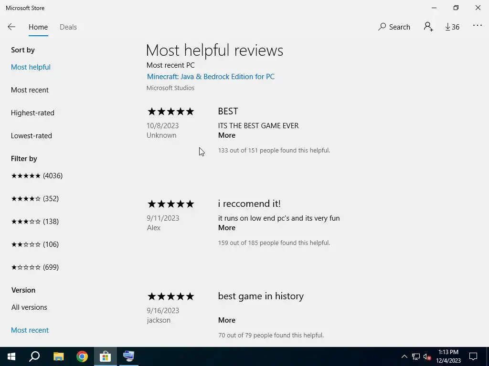Click the review date 10/8/2023
This screenshot has width=489, height=366.
[x=162, y=126]
